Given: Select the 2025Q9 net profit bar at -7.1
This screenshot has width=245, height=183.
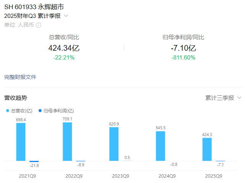Looking at the screenshot, I should coord(220,161).
